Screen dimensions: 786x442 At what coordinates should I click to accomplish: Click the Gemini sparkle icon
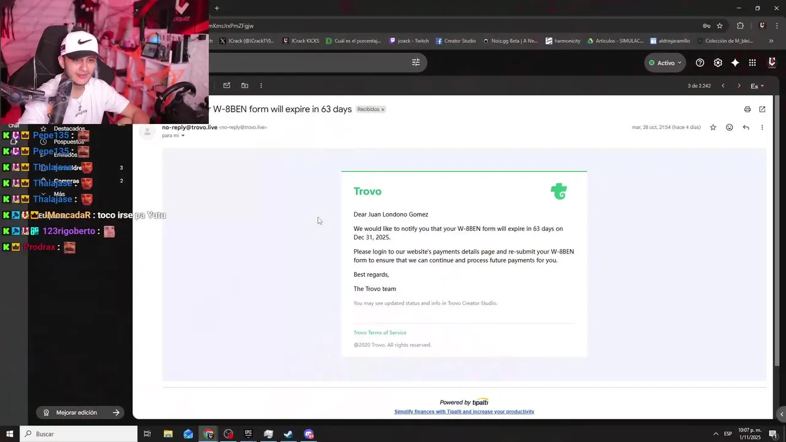point(735,63)
